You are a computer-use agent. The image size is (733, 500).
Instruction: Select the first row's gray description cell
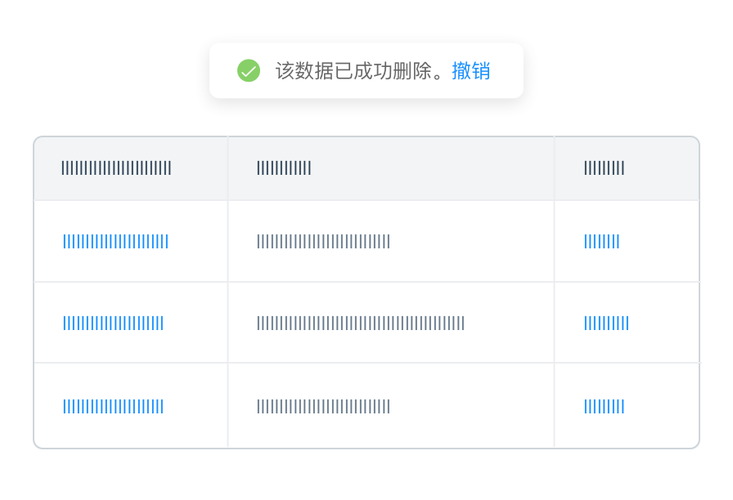point(323,241)
